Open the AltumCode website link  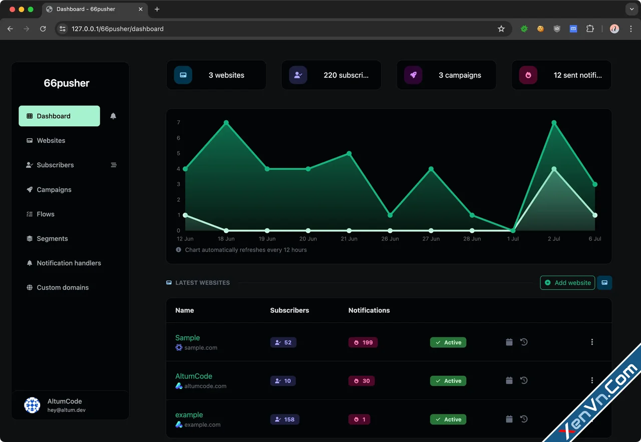point(194,376)
